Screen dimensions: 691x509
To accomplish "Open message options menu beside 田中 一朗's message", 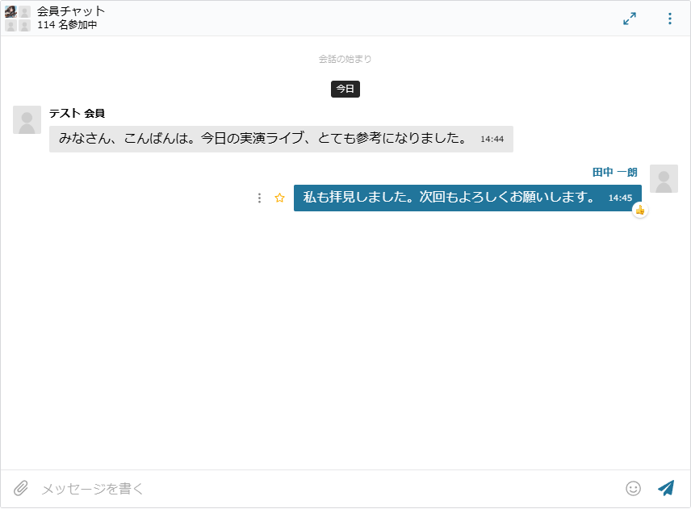I will (259, 198).
